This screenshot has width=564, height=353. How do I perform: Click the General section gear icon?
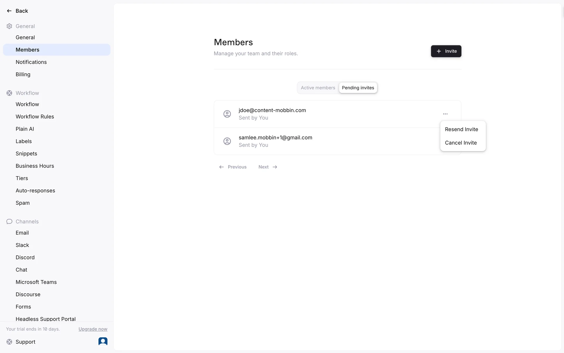tap(9, 26)
